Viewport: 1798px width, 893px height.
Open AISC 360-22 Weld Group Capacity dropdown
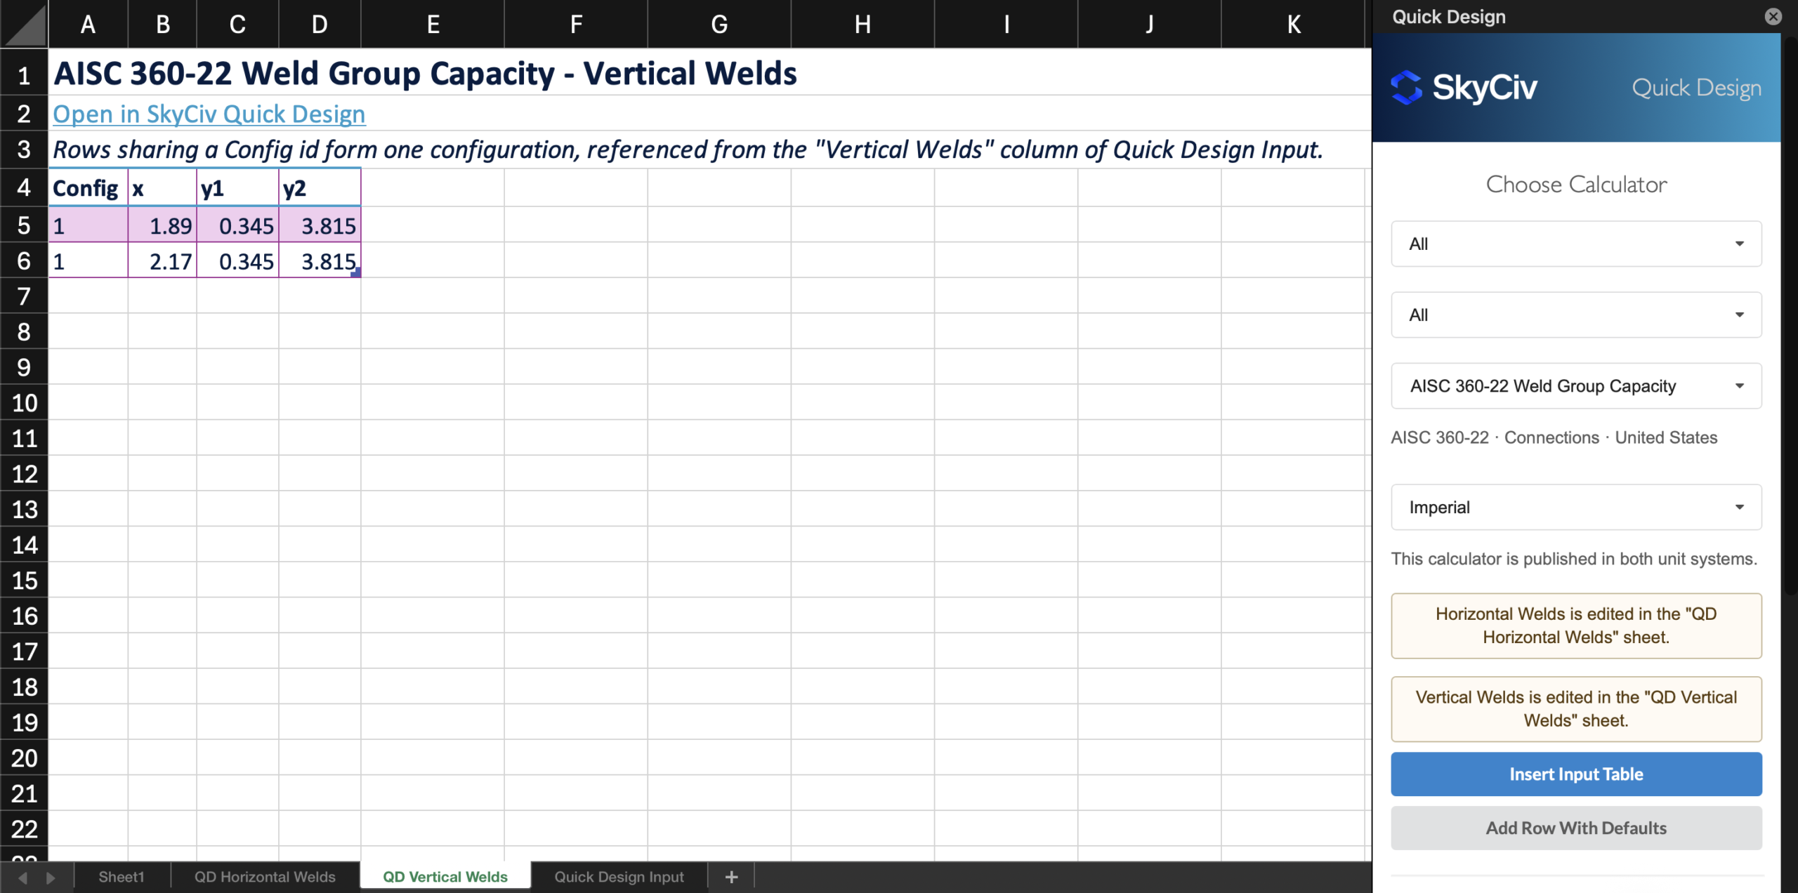click(x=1576, y=385)
